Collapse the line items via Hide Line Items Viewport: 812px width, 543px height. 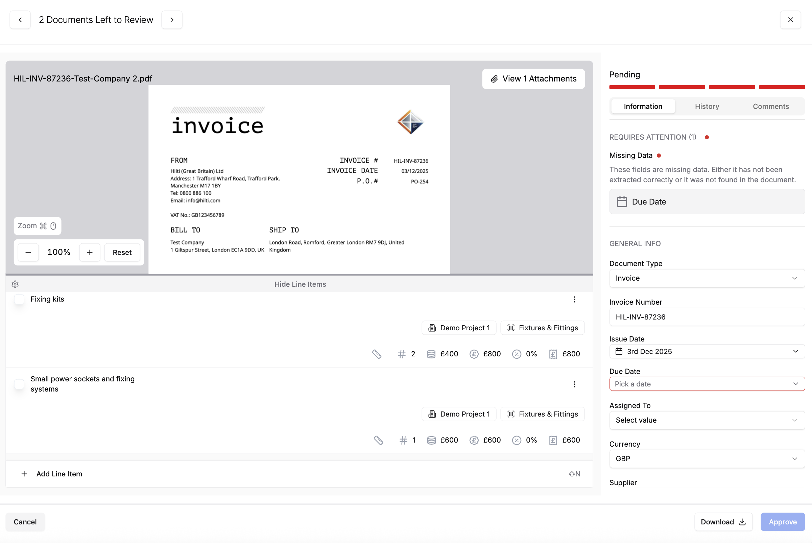coord(300,284)
